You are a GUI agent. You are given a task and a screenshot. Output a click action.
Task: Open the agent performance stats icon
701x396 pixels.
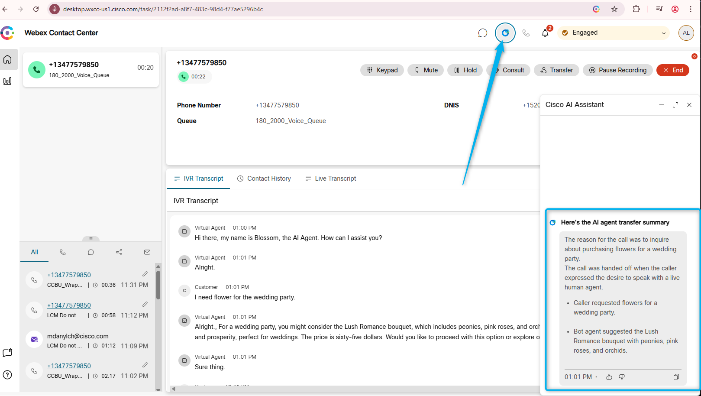[x=8, y=81]
